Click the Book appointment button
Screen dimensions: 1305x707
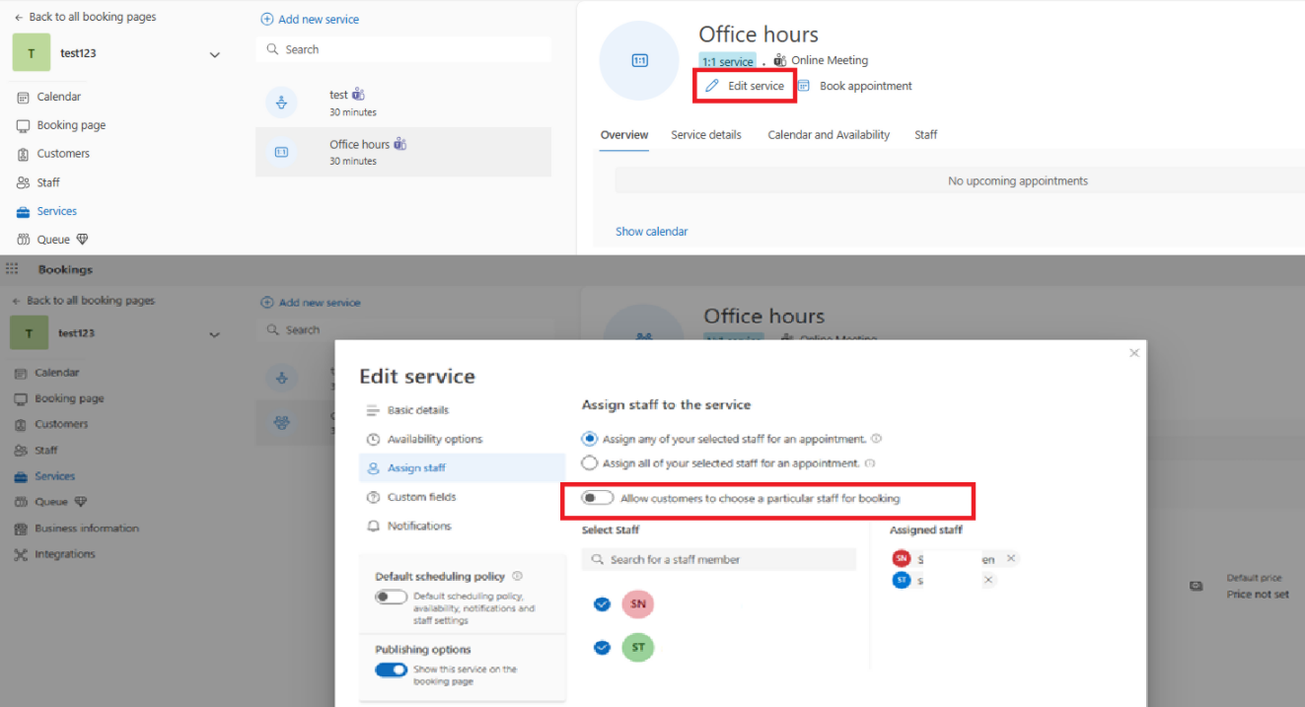pyautogui.click(x=854, y=86)
